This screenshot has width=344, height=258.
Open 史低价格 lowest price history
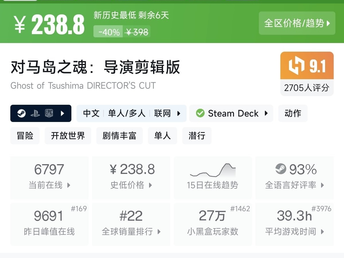(131, 178)
